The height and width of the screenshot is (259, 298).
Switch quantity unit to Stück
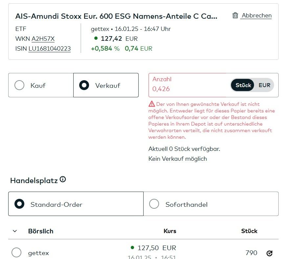point(243,85)
